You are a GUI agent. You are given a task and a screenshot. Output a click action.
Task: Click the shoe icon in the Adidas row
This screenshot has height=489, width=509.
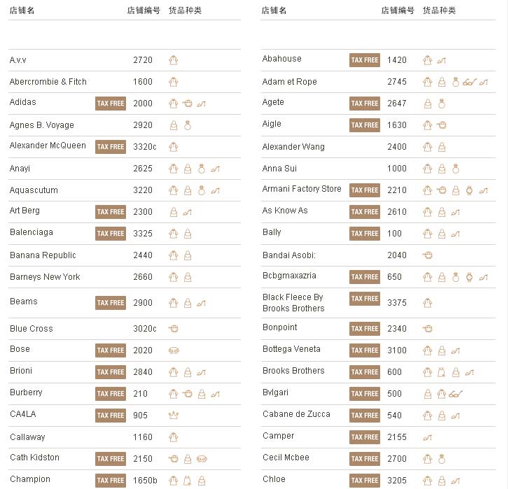[x=201, y=104]
